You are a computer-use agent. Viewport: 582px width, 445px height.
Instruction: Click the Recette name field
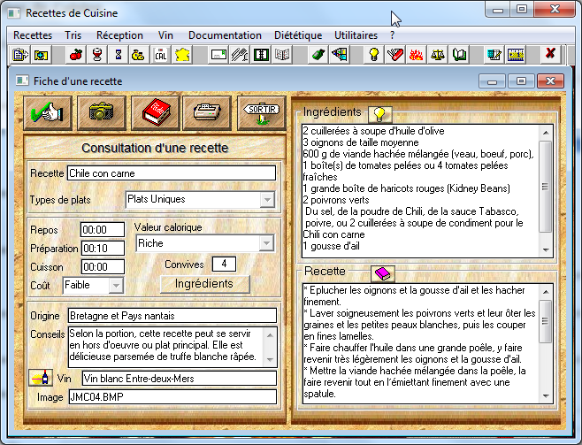pyautogui.click(x=172, y=173)
